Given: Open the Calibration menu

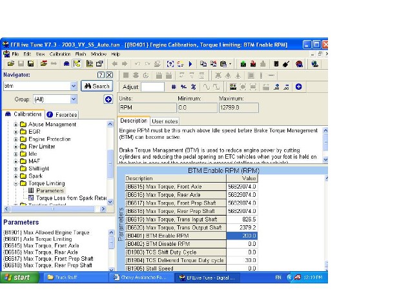Looking at the screenshot, I should 60,54.
